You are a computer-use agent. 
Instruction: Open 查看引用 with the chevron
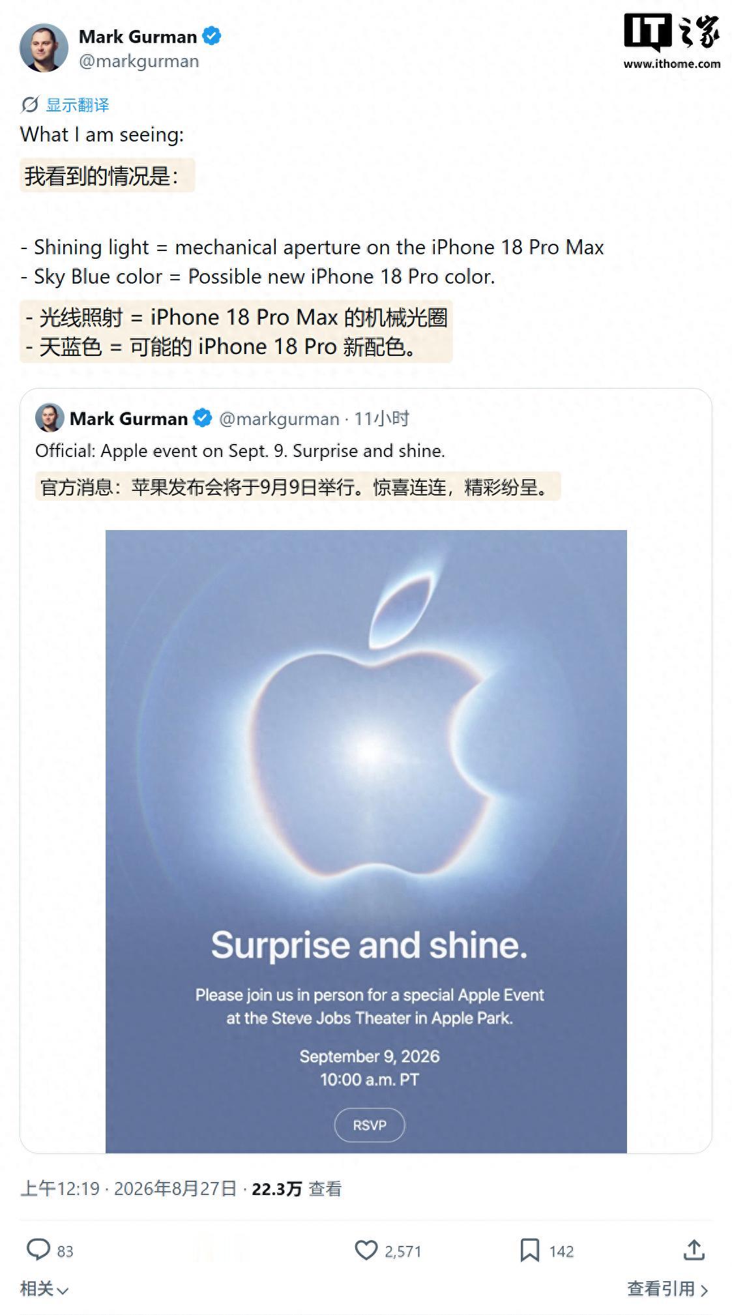(x=667, y=1289)
